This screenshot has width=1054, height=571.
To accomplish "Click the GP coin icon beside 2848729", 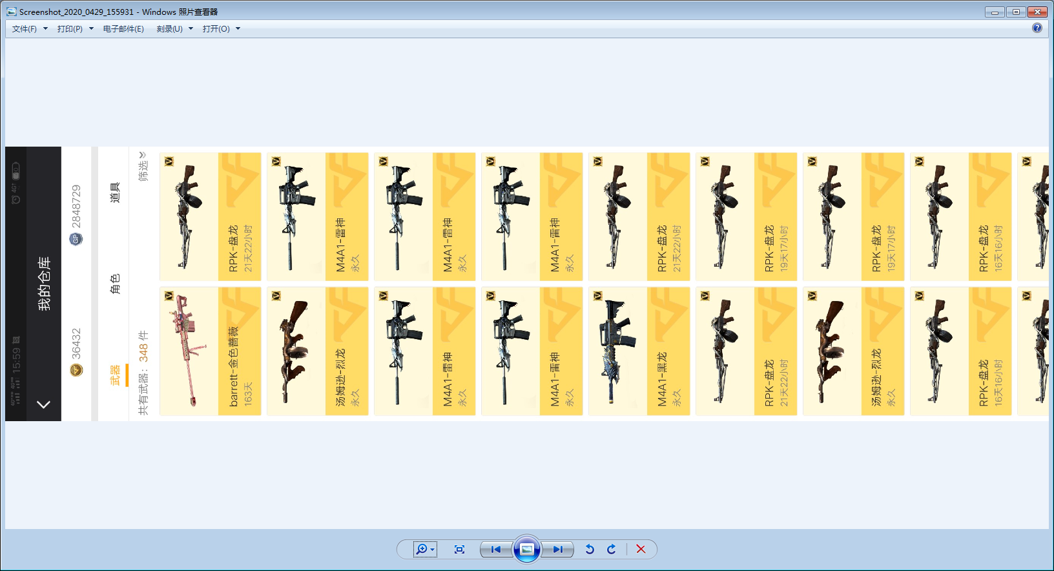I will [76, 239].
